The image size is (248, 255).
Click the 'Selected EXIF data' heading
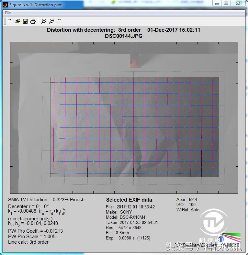129,200
